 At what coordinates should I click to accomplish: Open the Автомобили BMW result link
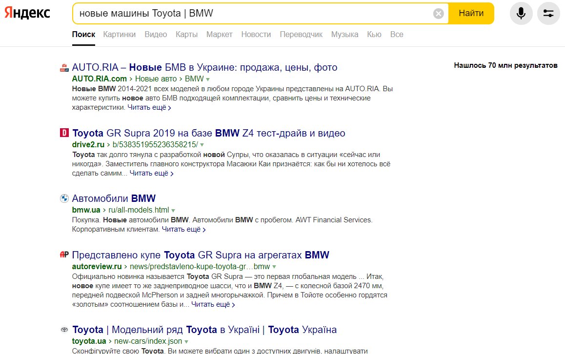[x=114, y=198]
